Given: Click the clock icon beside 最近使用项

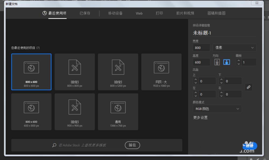Looking at the screenshot, I should click(45, 13).
